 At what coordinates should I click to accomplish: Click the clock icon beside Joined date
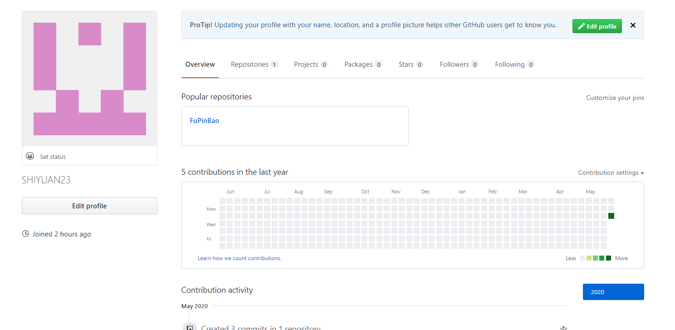(x=25, y=234)
